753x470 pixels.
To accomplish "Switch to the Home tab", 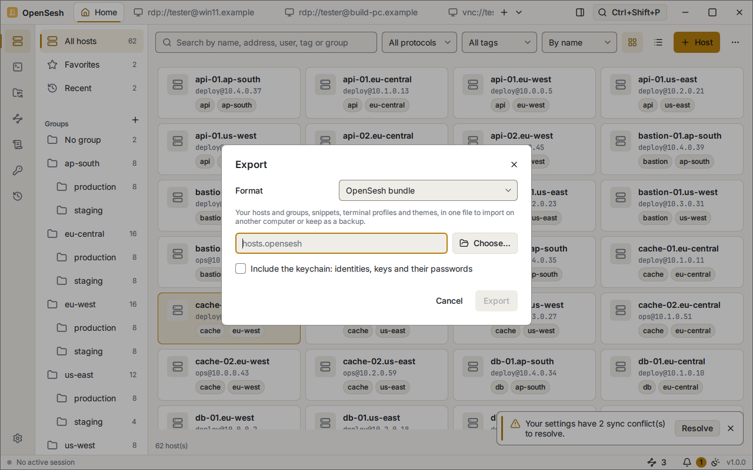I will pos(98,12).
